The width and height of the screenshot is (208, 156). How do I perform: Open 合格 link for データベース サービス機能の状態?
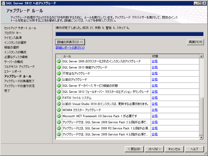[x=155, y=86]
